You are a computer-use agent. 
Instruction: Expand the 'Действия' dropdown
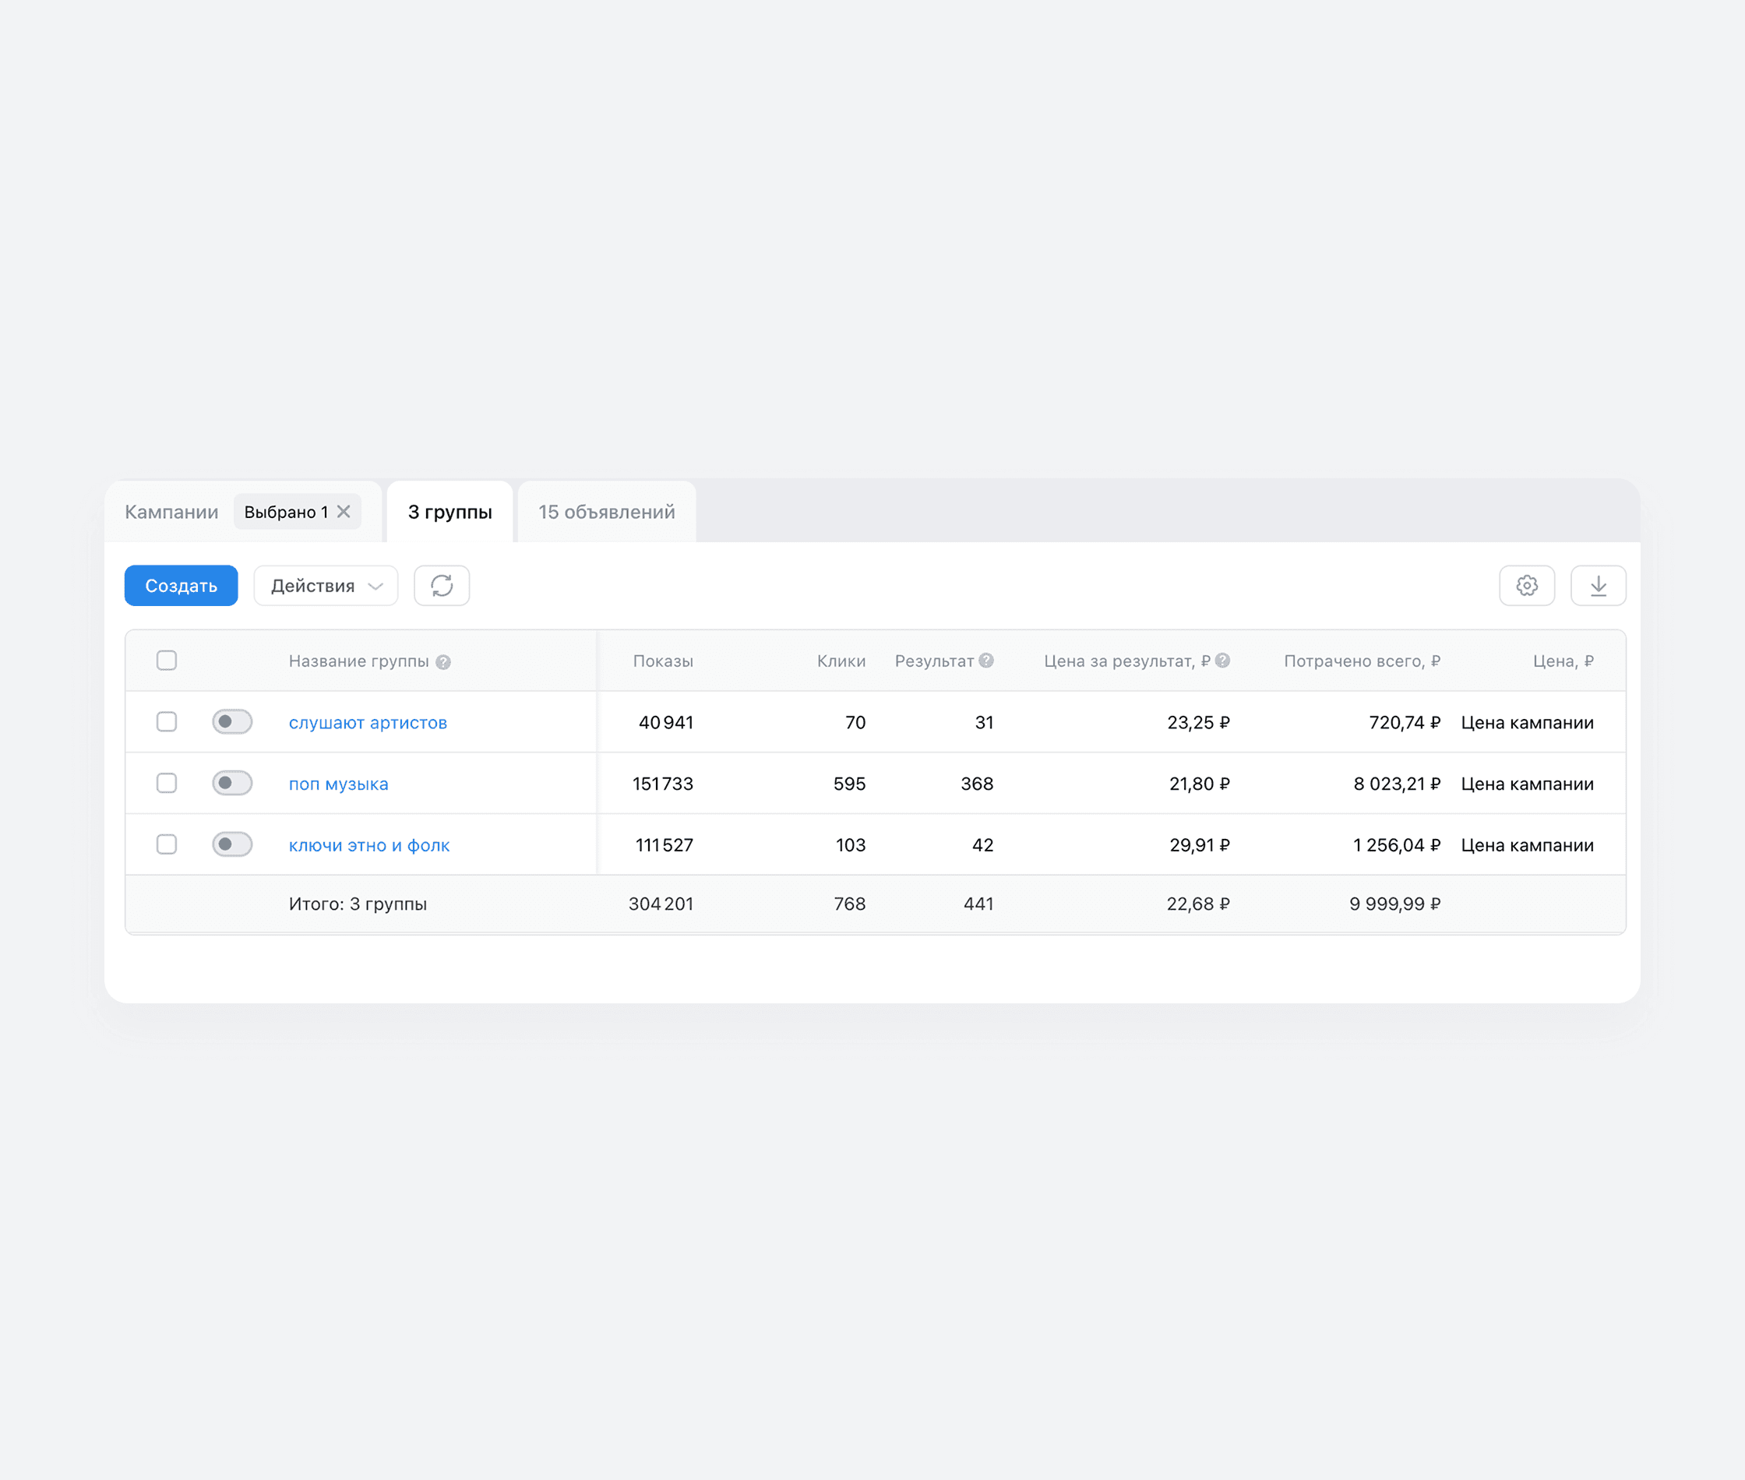pyautogui.click(x=326, y=586)
